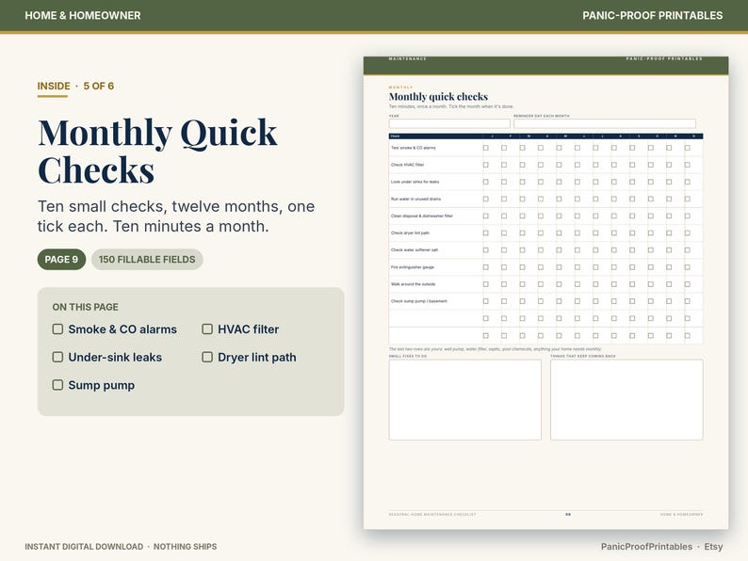
Task: Click the Test smoke & CO alarms row label
Action: [414, 148]
